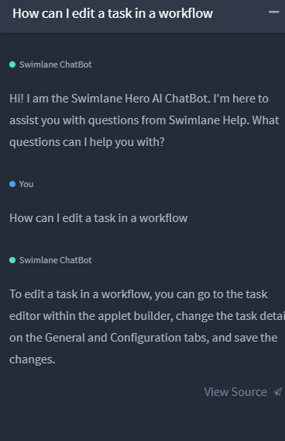Image resolution: width=285 pixels, height=441 pixels.
Task: Click the question message under the You label
Action: (x=98, y=218)
